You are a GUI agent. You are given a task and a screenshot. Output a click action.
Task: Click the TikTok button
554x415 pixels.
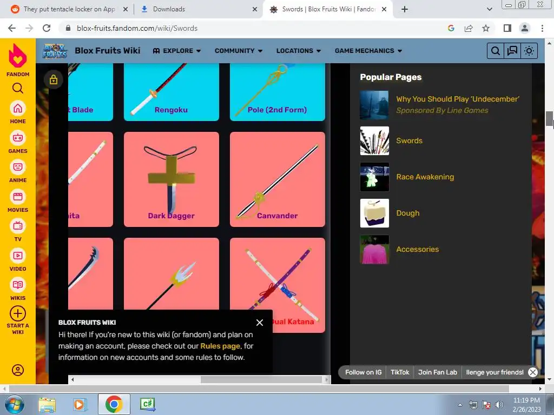400,372
